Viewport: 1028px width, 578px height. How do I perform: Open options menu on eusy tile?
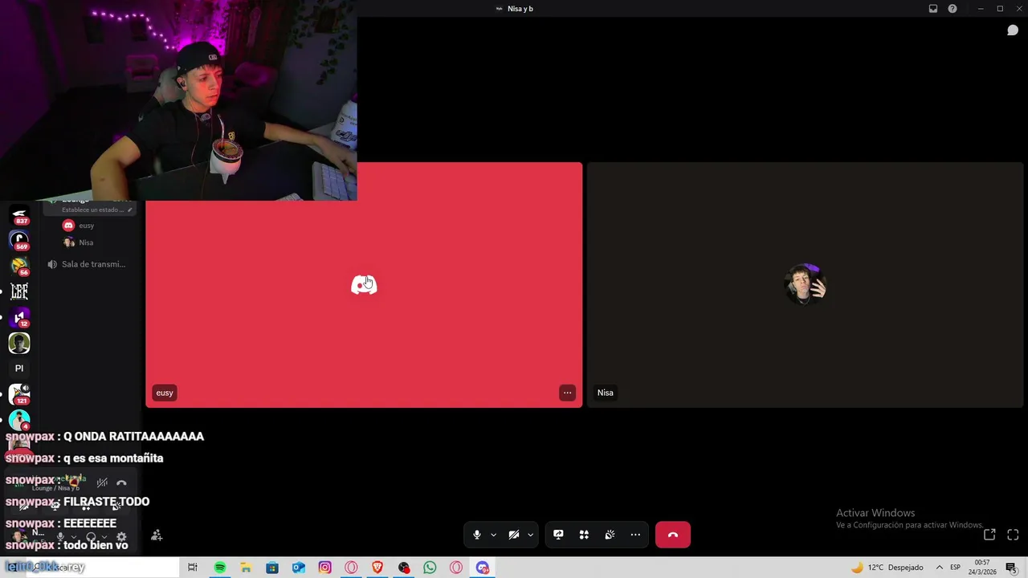click(x=567, y=393)
